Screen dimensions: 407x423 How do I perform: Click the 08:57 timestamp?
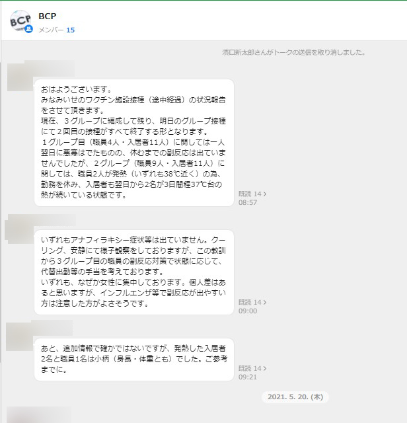pyautogui.click(x=248, y=202)
